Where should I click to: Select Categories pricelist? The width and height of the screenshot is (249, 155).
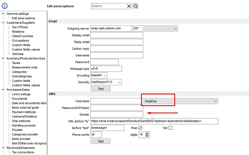(x=25, y=134)
